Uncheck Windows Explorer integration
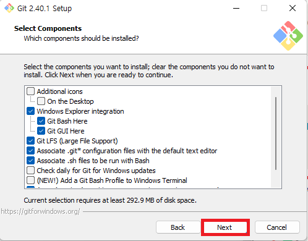 click(x=30, y=111)
